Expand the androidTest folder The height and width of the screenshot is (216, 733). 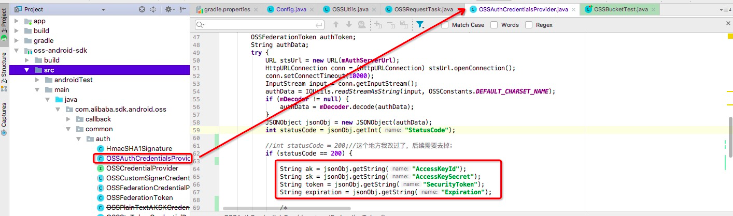[x=37, y=80]
